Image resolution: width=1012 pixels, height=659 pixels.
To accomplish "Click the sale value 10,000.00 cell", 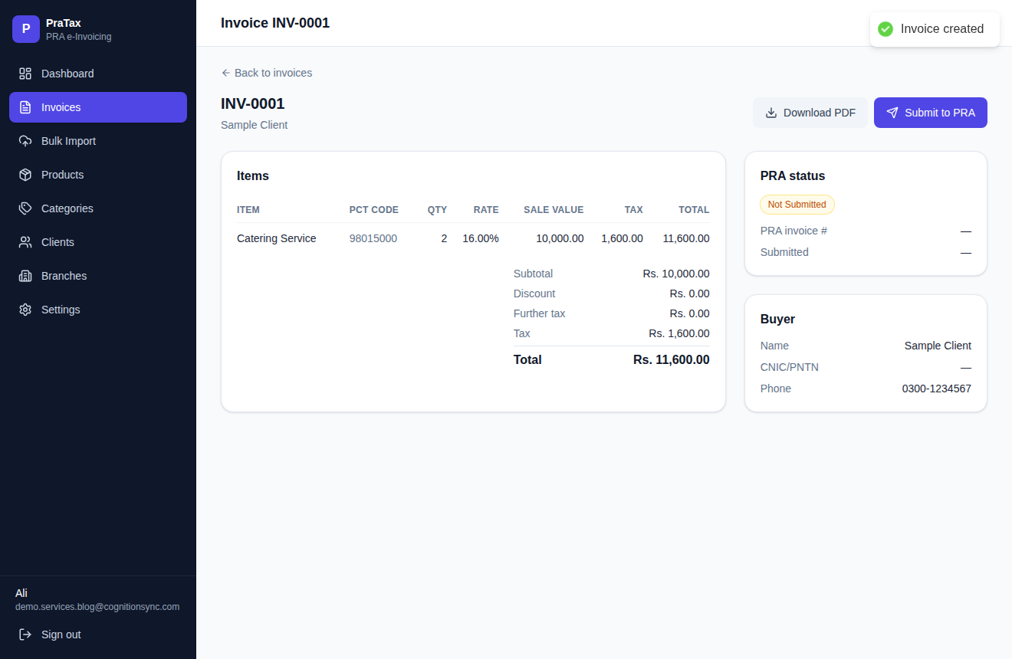I will (x=560, y=238).
